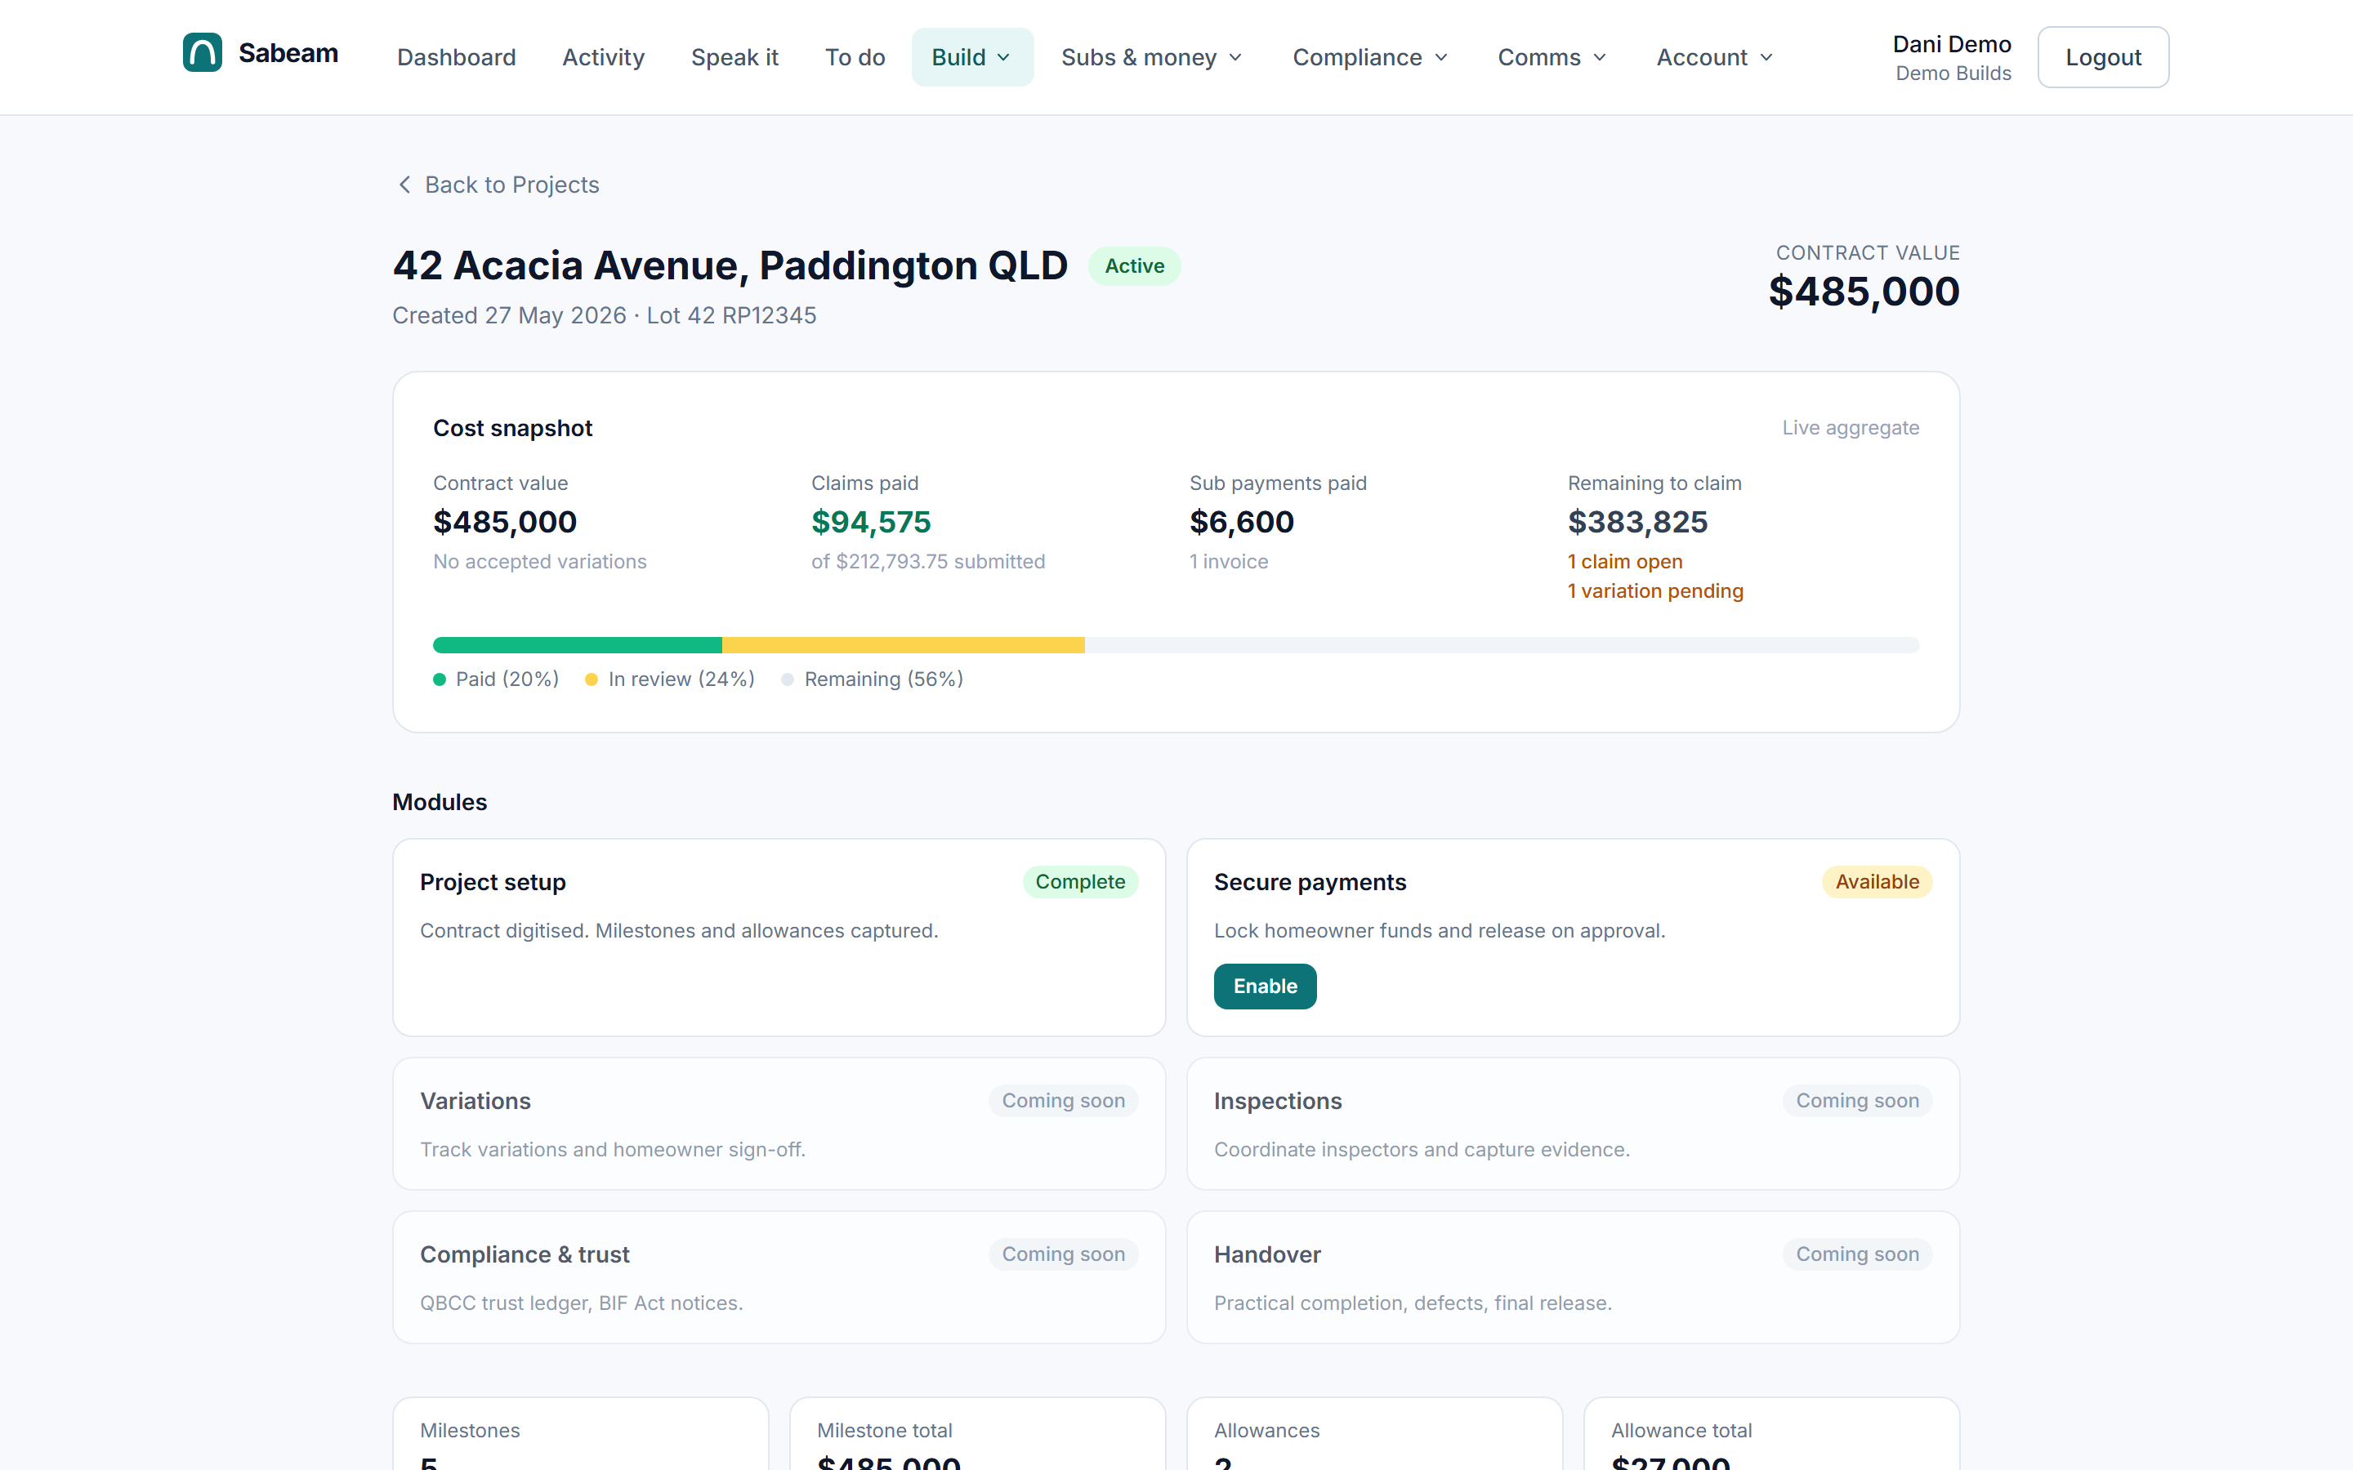Screen dimensions: 2353x1470
Task: Click the Allowances stat card
Action: tap(1374, 1434)
